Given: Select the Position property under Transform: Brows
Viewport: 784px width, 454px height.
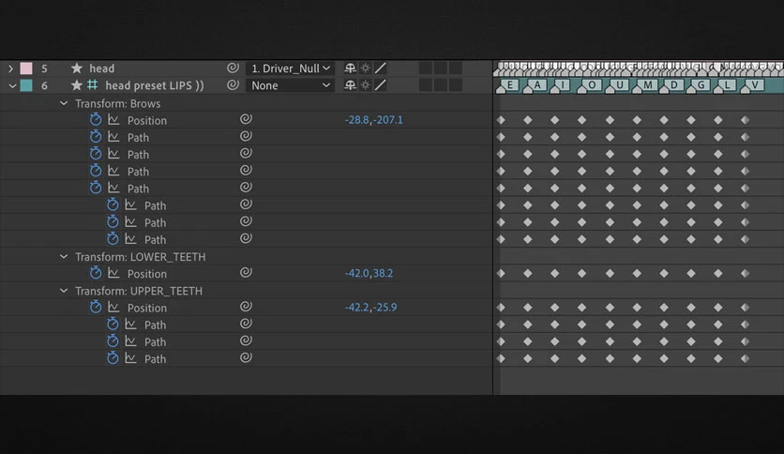Looking at the screenshot, I should 147,120.
